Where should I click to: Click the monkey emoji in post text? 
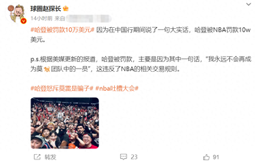pyautogui.click(x=47, y=69)
